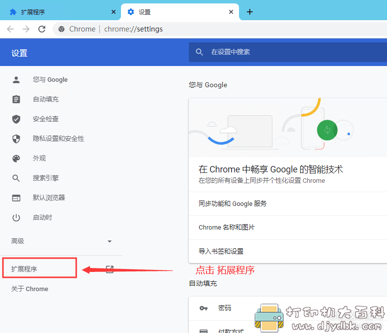Reload the settings page
Viewport: 387px width, 333px height.
pos(42,29)
